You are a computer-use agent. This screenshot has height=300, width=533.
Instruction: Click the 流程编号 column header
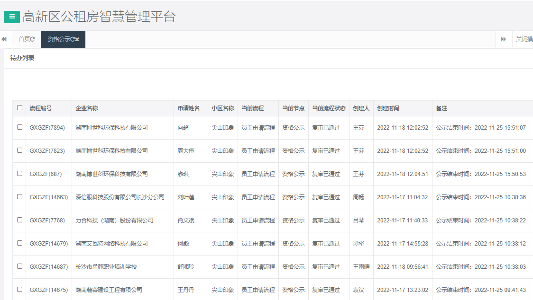pyautogui.click(x=41, y=108)
